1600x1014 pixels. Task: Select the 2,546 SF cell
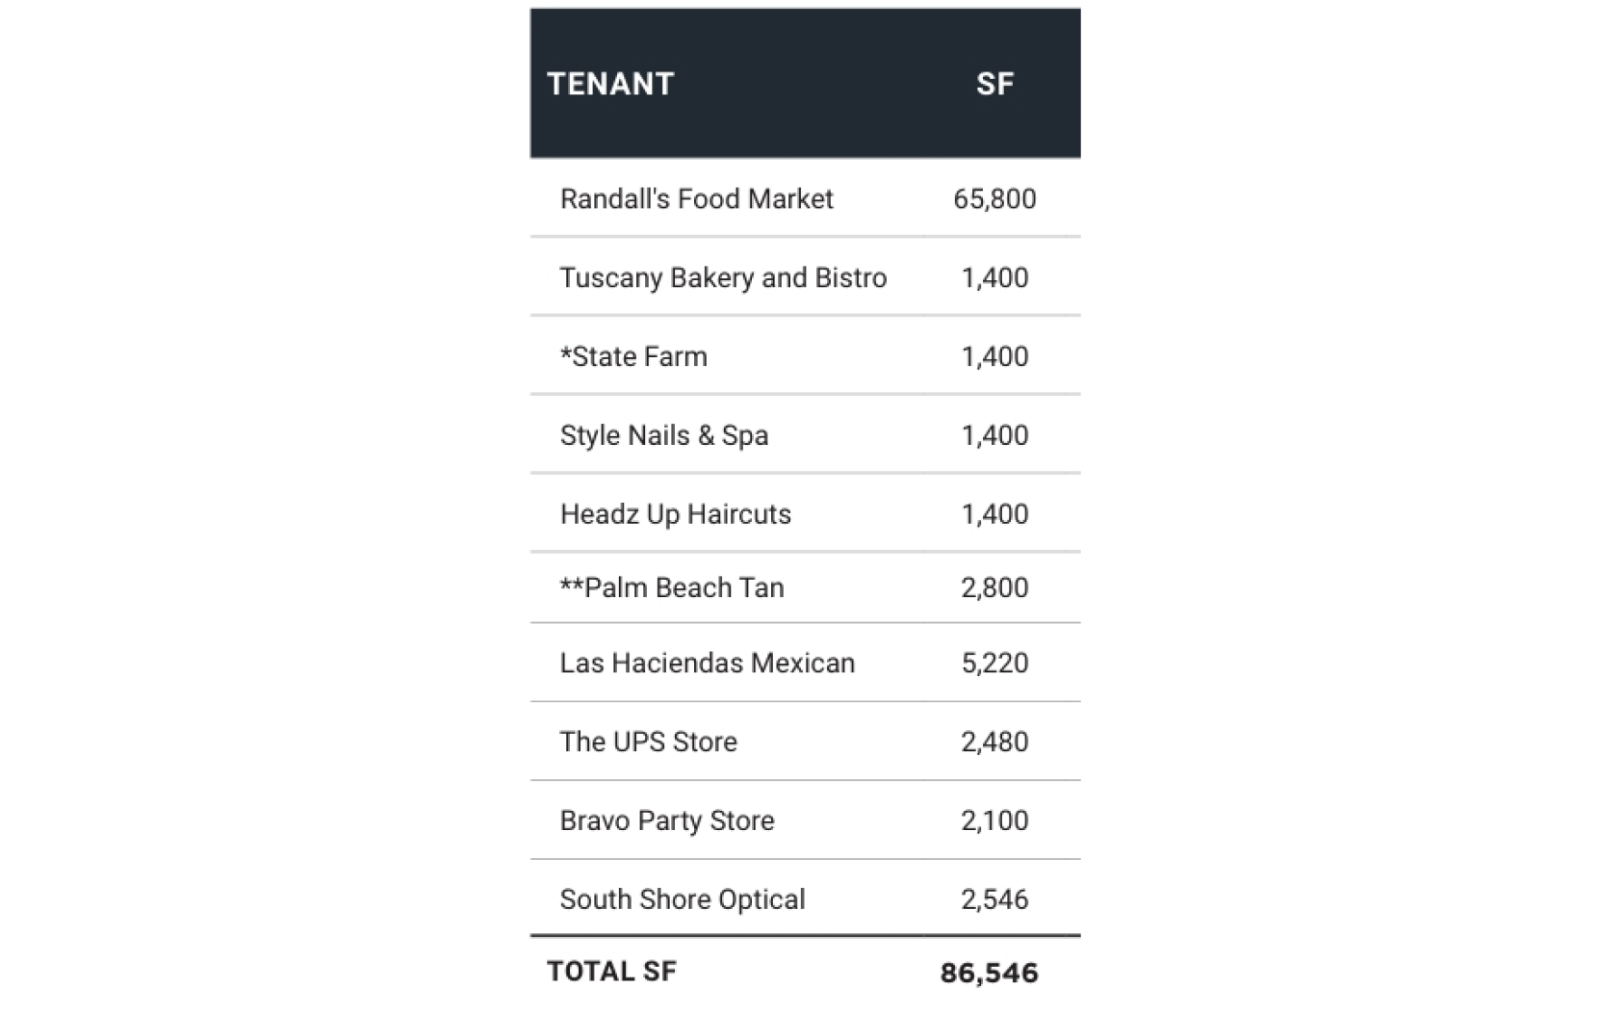994,899
